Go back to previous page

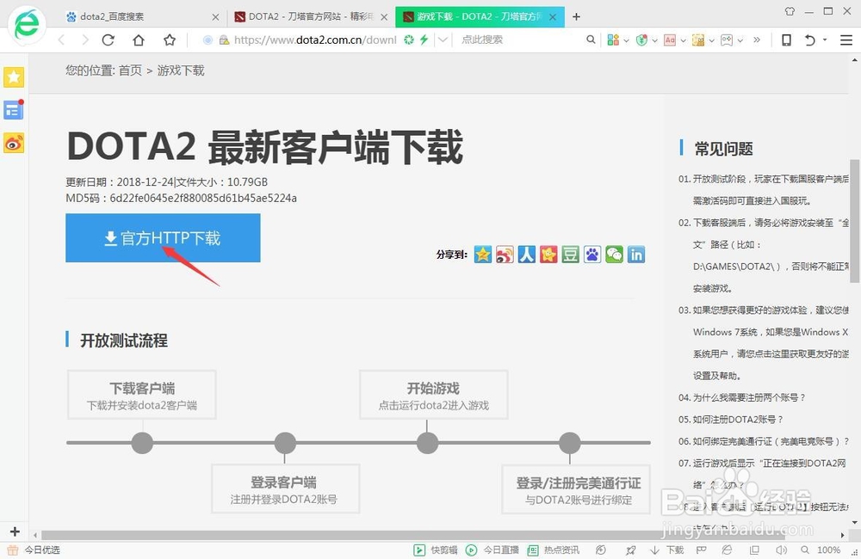[61, 40]
